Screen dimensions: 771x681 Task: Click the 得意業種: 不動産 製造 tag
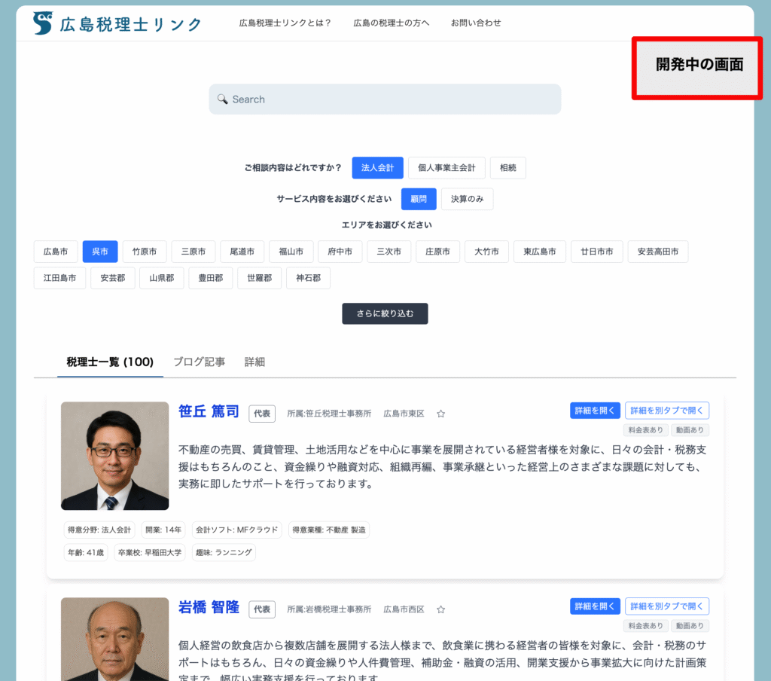point(329,530)
